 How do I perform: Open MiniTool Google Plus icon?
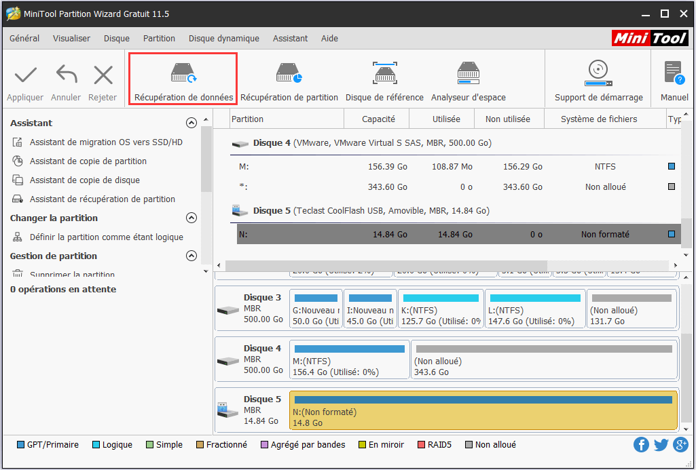[680, 444]
